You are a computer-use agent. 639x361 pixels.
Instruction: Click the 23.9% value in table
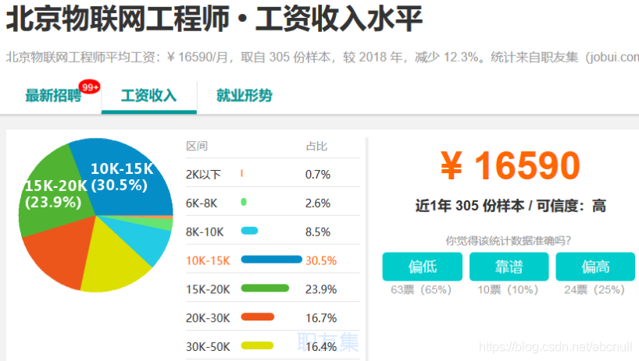coord(321,289)
